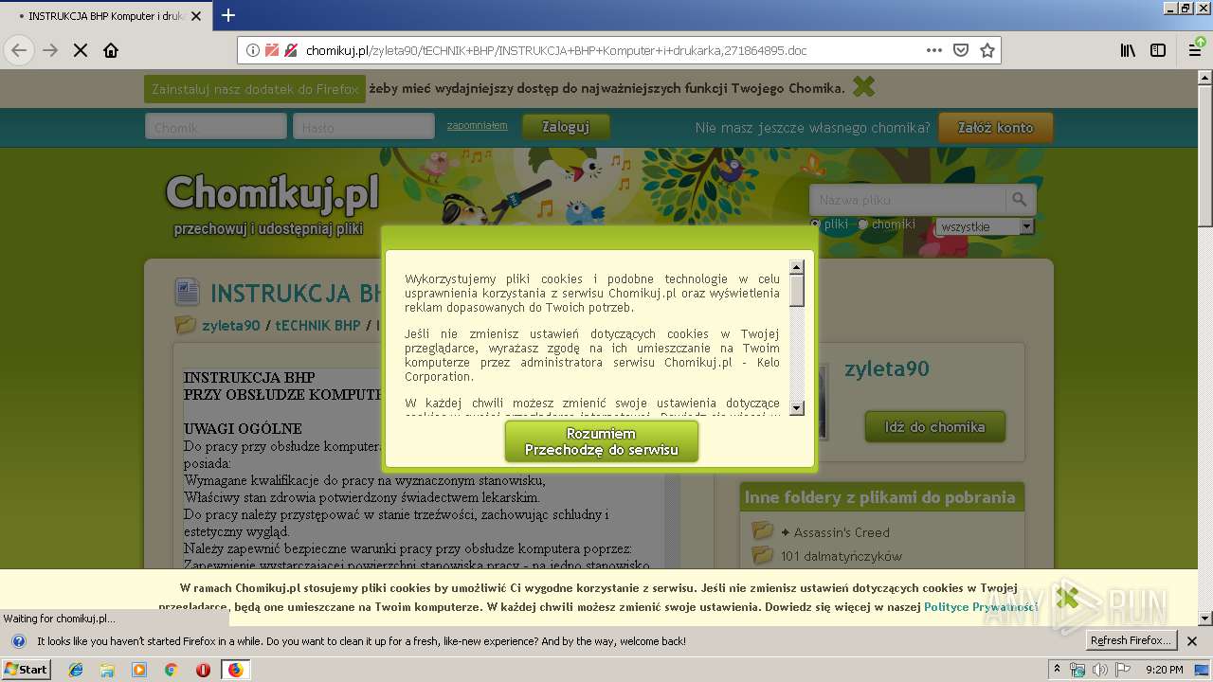Focus the 'Nazwa pliku' search field

click(x=908, y=199)
